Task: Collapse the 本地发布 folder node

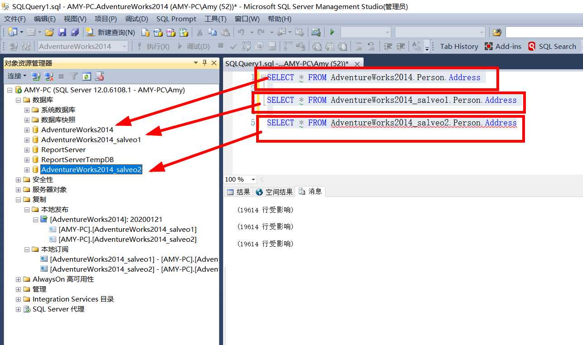Action: click(x=27, y=210)
